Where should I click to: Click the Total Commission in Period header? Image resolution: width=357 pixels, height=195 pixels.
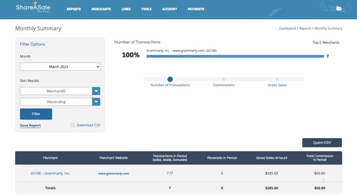[x=320, y=158]
